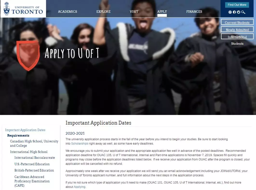Open the Apply menu
This screenshot has width=256, height=190.
[x=162, y=11]
